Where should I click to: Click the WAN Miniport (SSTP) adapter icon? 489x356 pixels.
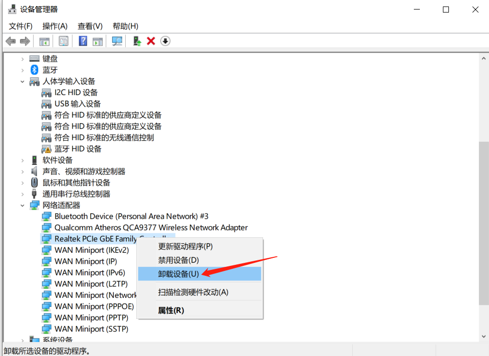click(46, 329)
